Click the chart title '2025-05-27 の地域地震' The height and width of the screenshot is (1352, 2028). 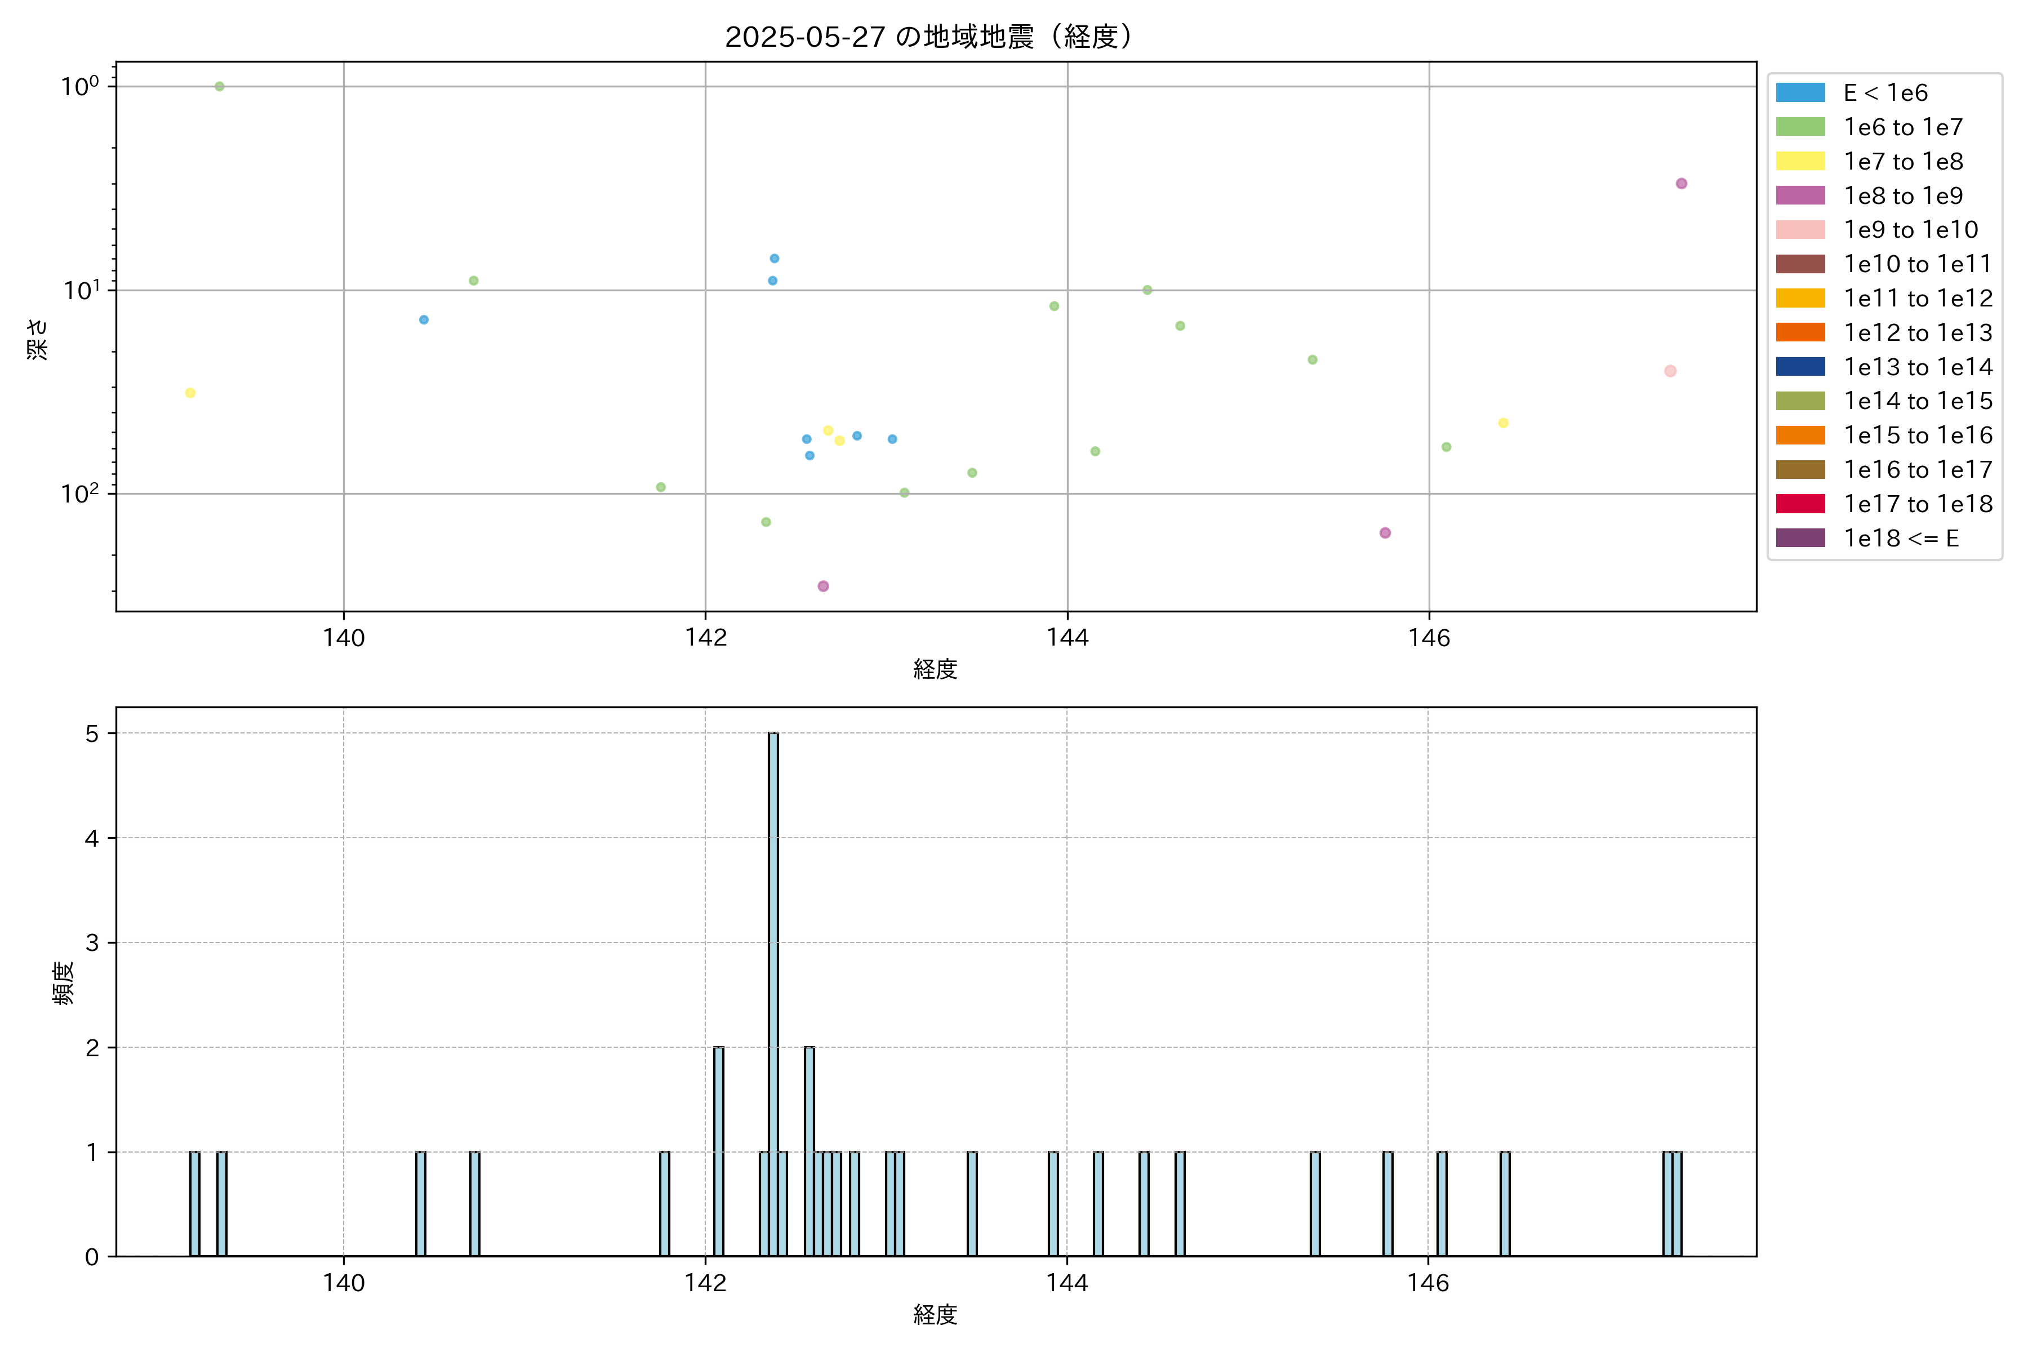coord(928,37)
